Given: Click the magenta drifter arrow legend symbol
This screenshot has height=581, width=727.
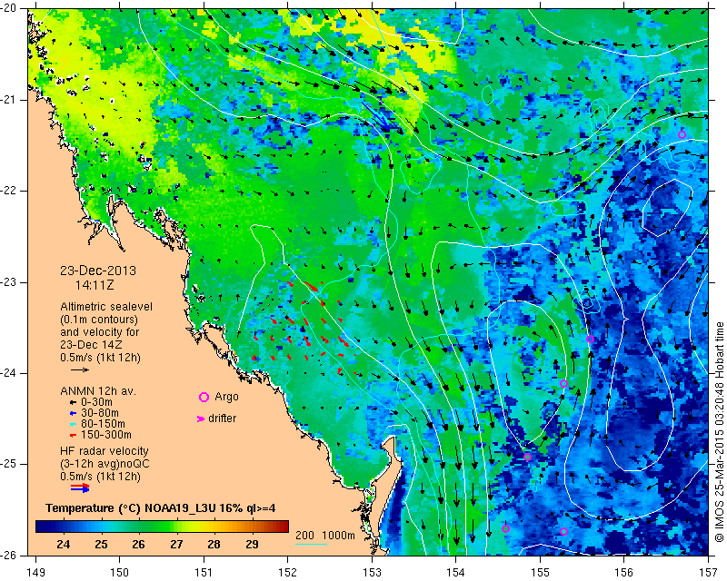Looking at the screenshot, I should [201, 419].
